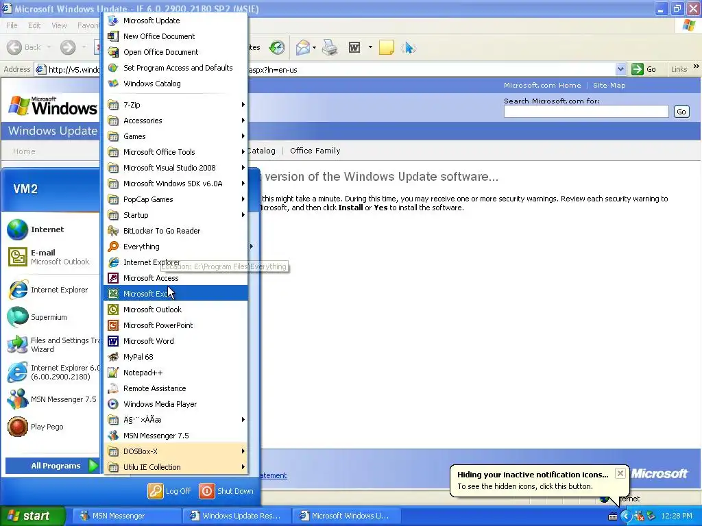
Task: Expand the PopCap Games submenu arrow
Action: [x=243, y=199]
